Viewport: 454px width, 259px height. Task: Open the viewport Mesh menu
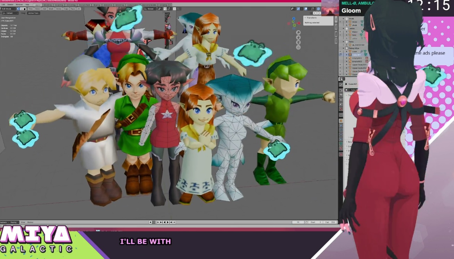(x=51, y=9)
